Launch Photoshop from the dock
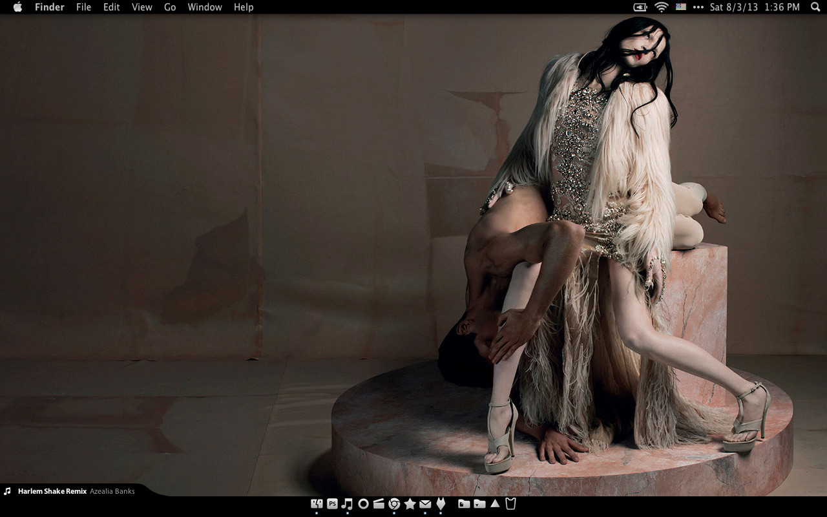This screenshot has width=827, height=517. coord(332,504)
